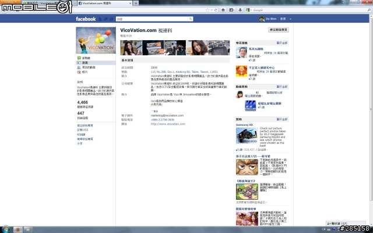Click the 4,466 likes count
The height and width of the screenshot is (233, 373).
pos(82,103)
